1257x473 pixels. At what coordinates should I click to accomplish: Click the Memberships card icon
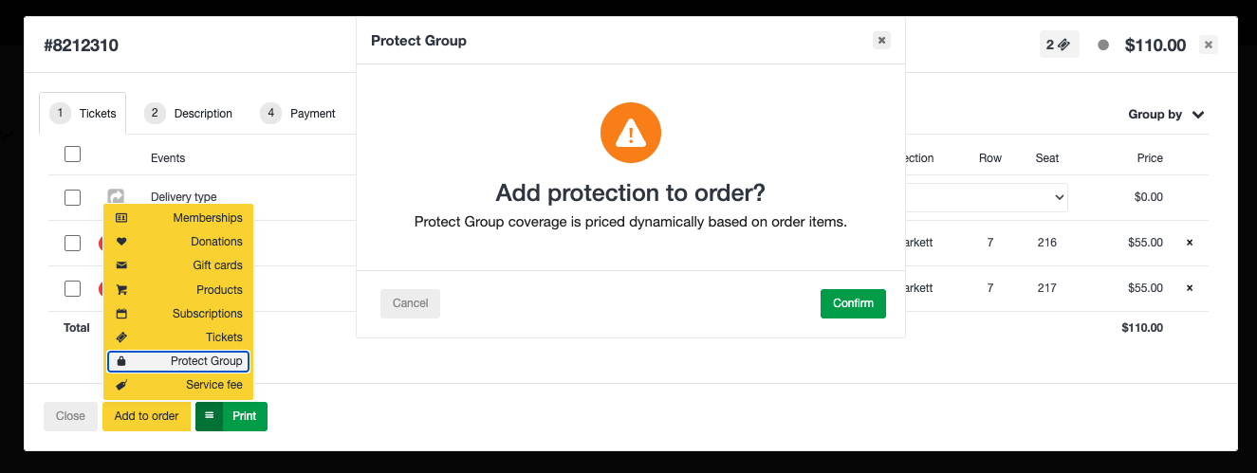[121, 218]
